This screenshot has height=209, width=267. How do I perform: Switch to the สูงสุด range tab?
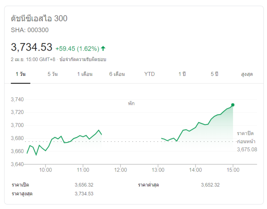click(x=247, y=74)
